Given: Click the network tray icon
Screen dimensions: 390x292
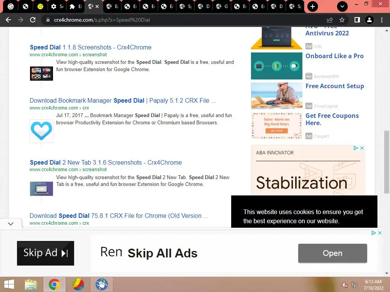Looking at the screenshot, I should (354, 285).
